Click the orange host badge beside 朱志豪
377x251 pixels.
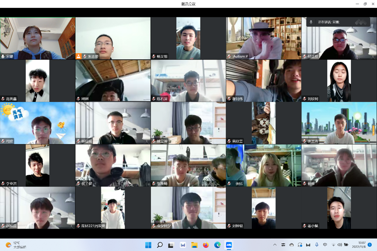[79, 57]
